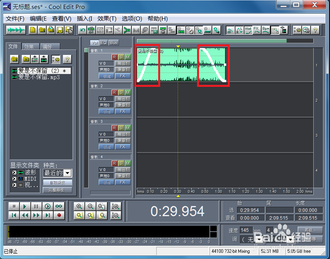Switch to the EQ track tab
The width and height of the screenshot is (330, 259).
103,43
